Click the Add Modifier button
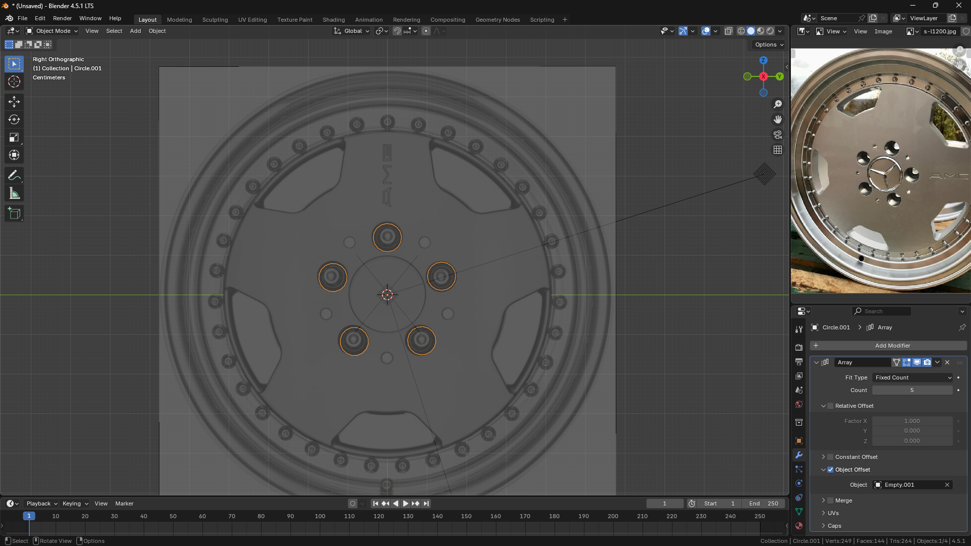Viewport: 971px width, 546px height. click(888, 346)
